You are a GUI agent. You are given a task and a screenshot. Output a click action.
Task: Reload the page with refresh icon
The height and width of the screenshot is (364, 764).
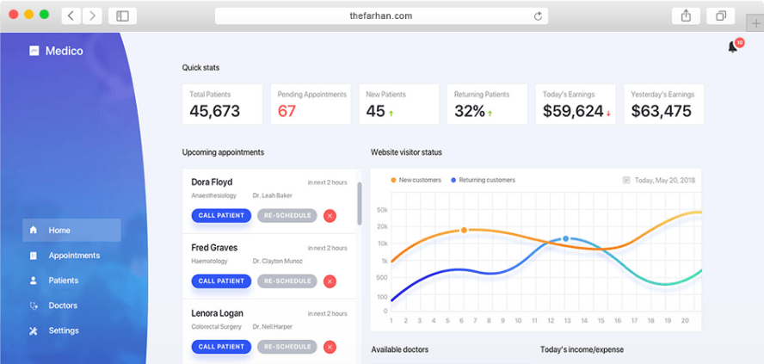pos(539,15)
